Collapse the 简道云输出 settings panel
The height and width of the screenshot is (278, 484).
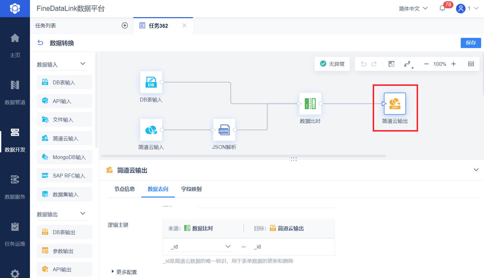[476, 170]
